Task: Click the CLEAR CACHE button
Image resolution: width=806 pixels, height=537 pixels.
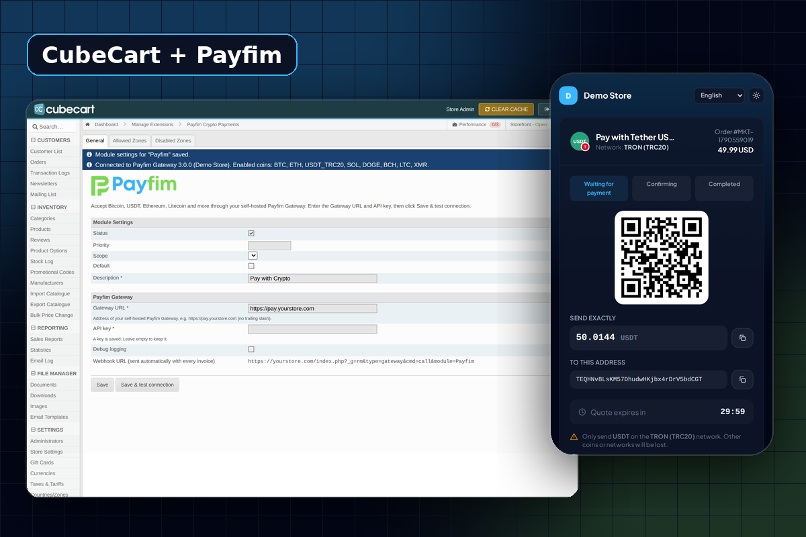Action: click(506, 109)
